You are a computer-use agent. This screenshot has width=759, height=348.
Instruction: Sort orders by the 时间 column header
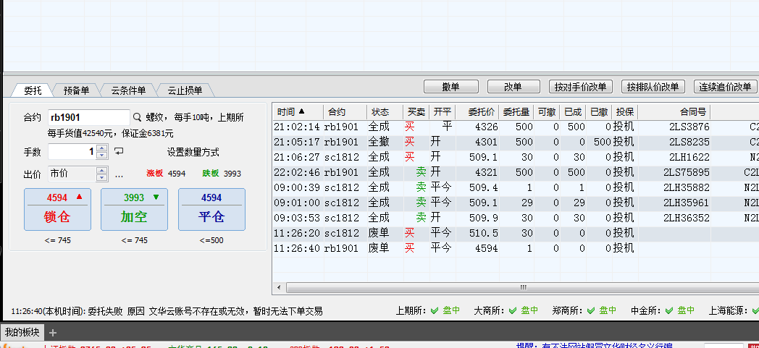coord(290,112)
